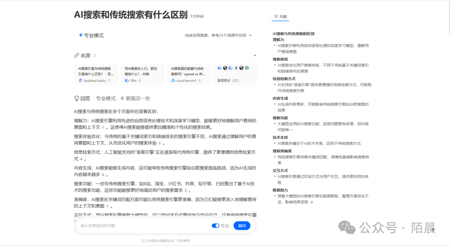Click the 36kr source favicon
The height and width of the screenshot is (246, 450).
[127, 81]
